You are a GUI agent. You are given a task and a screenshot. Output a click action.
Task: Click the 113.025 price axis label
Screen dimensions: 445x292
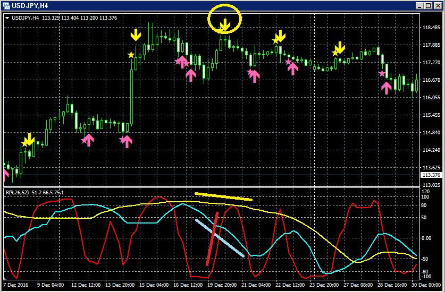click(431, 185)
